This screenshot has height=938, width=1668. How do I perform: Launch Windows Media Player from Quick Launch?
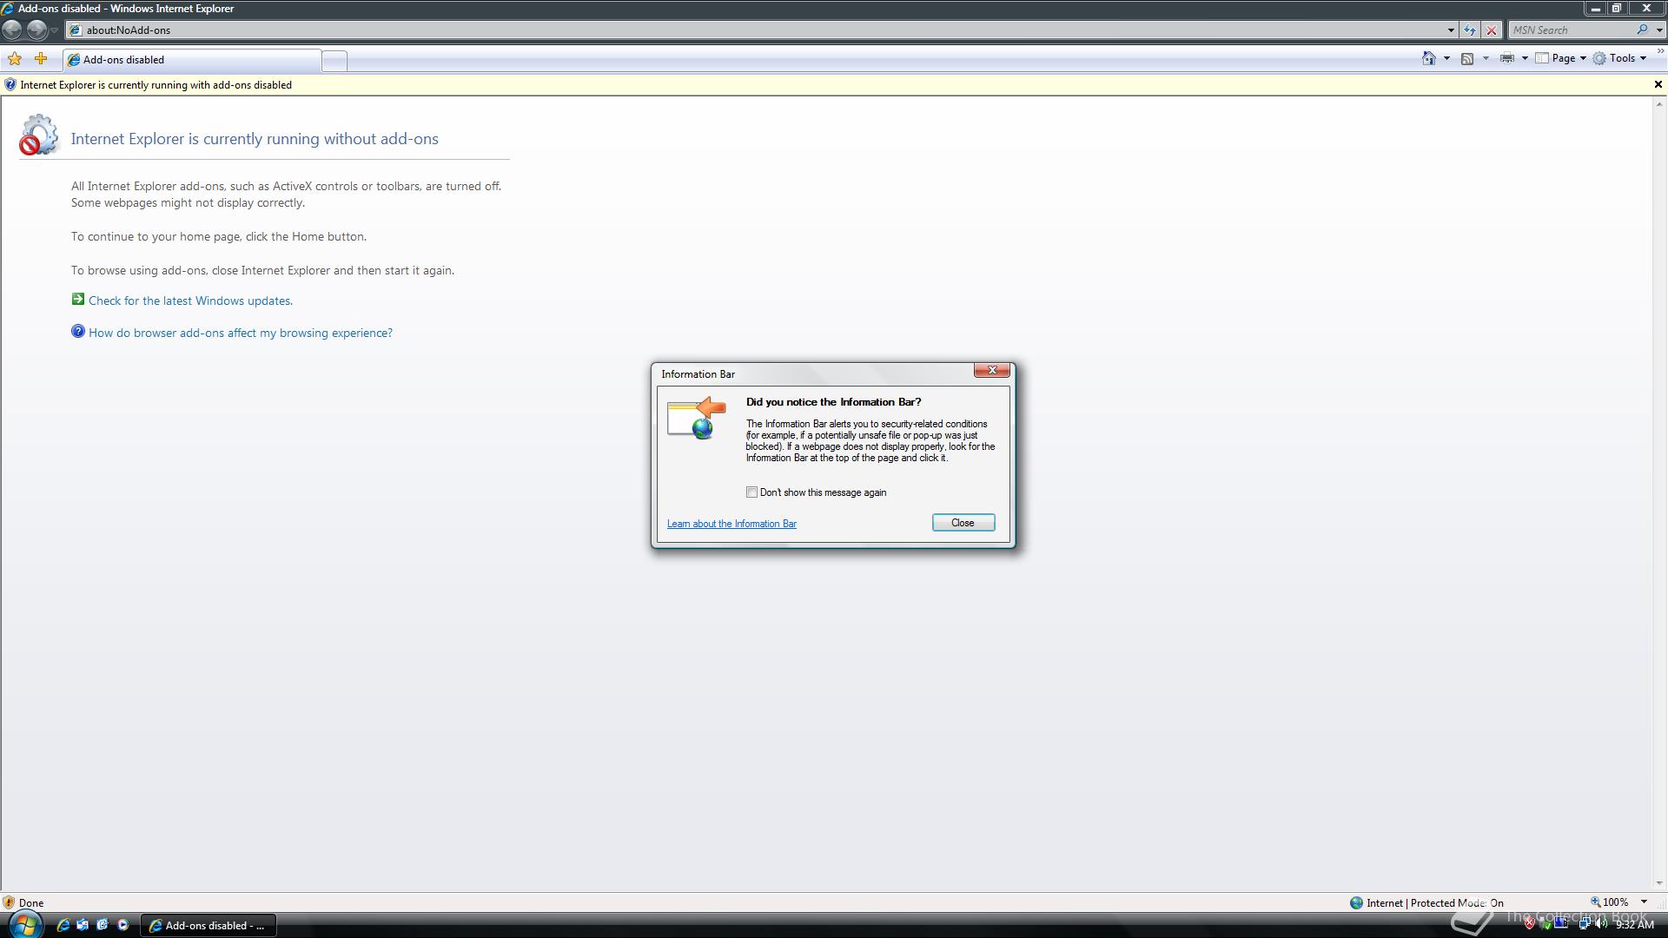coord(122,925)
